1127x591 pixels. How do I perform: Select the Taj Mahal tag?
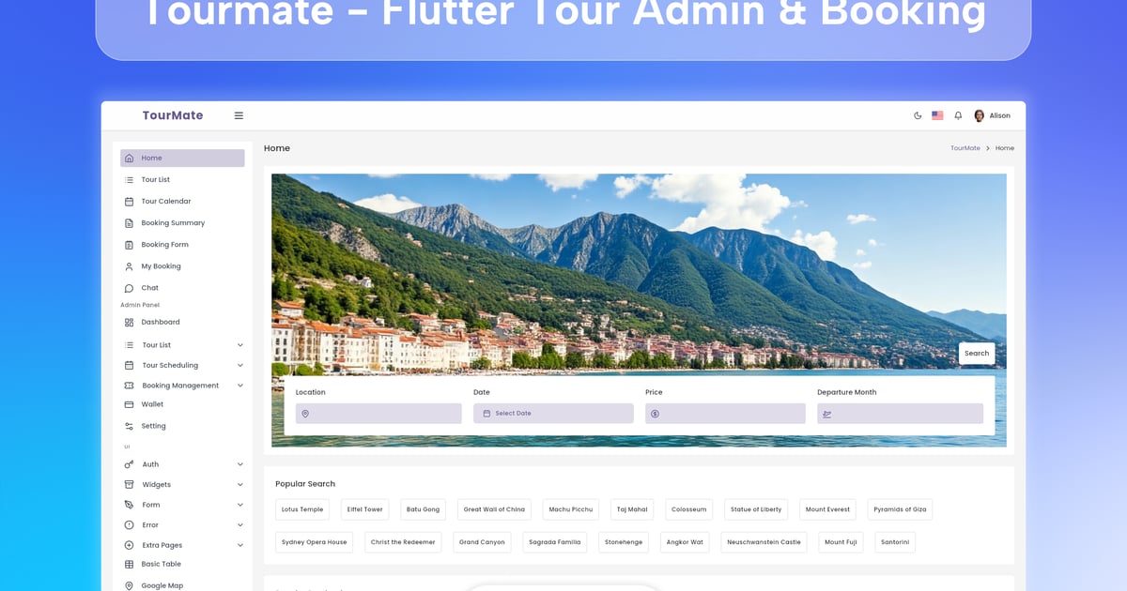click(632, 509)
